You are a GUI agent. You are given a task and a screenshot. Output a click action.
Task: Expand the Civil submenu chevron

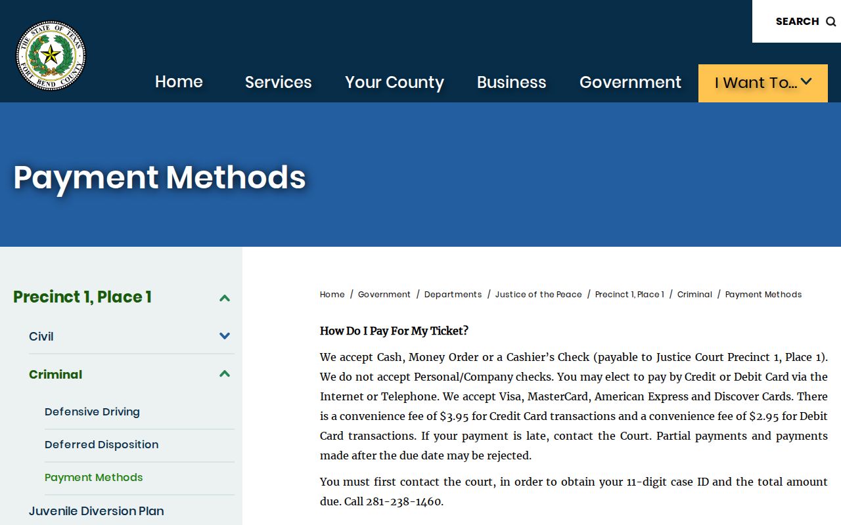point(225,336)
